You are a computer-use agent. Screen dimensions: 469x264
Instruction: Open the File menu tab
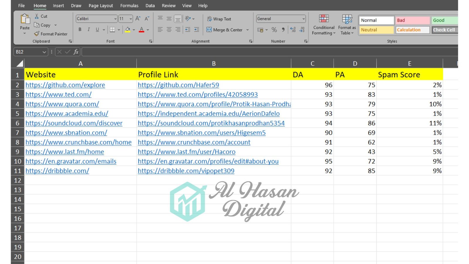[21, 6]
